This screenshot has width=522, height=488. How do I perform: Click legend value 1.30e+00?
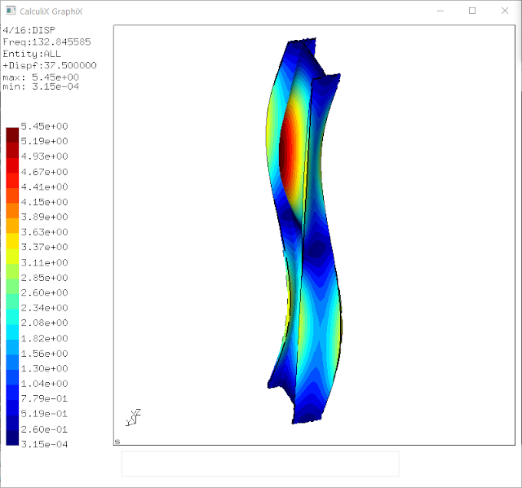pyautogui.click(x=44, y=368)
